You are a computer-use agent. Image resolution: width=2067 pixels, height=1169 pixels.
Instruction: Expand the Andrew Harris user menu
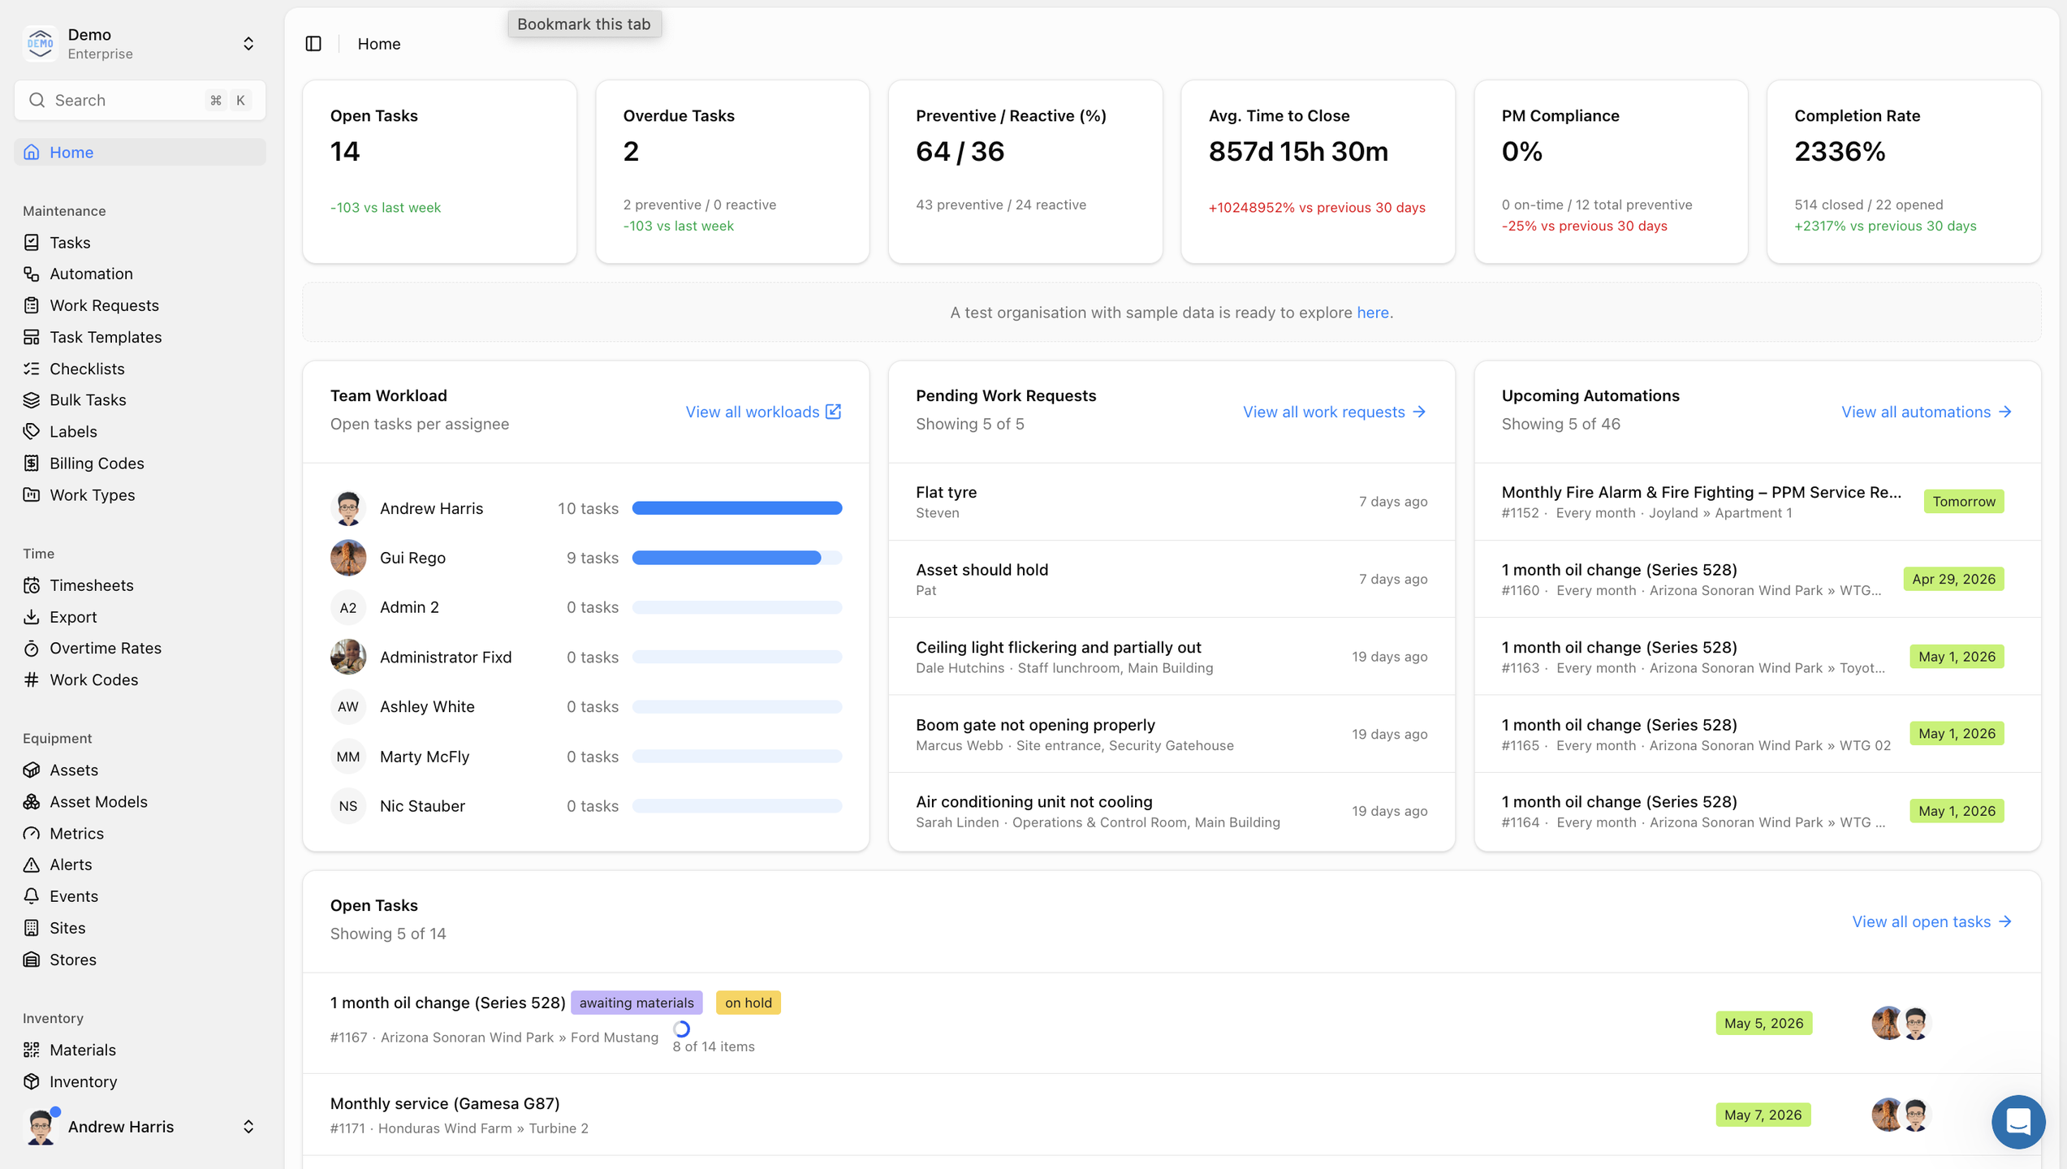248,1126
